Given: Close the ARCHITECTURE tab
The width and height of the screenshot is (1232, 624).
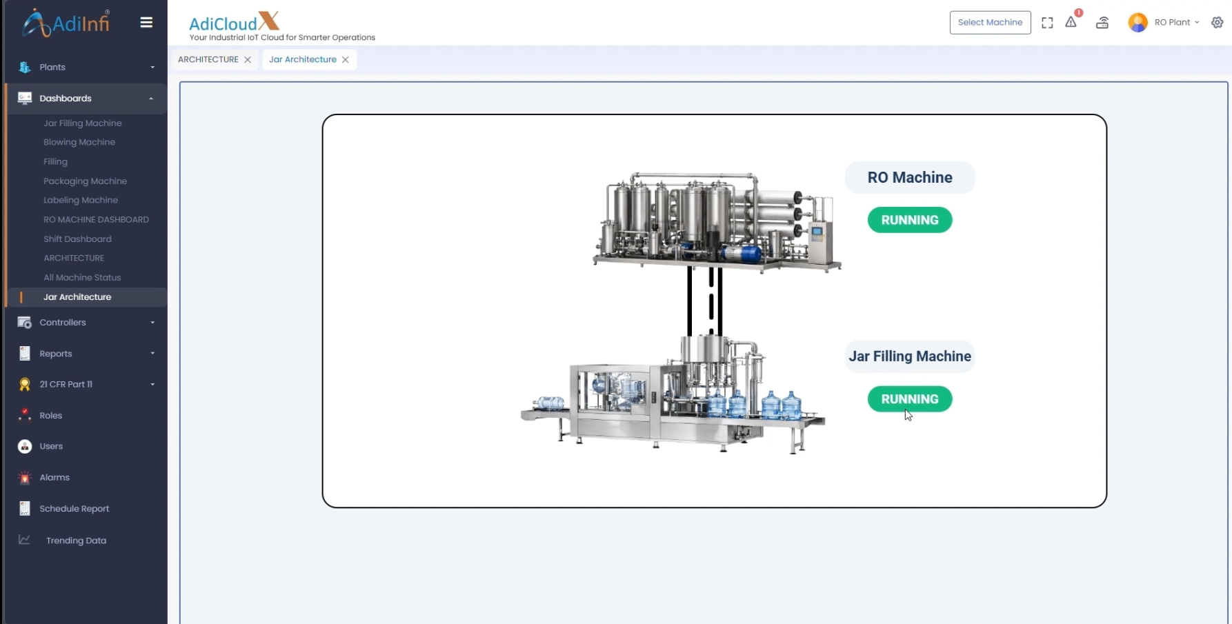Looking at the screenshot, I should (x=248, y=60).
